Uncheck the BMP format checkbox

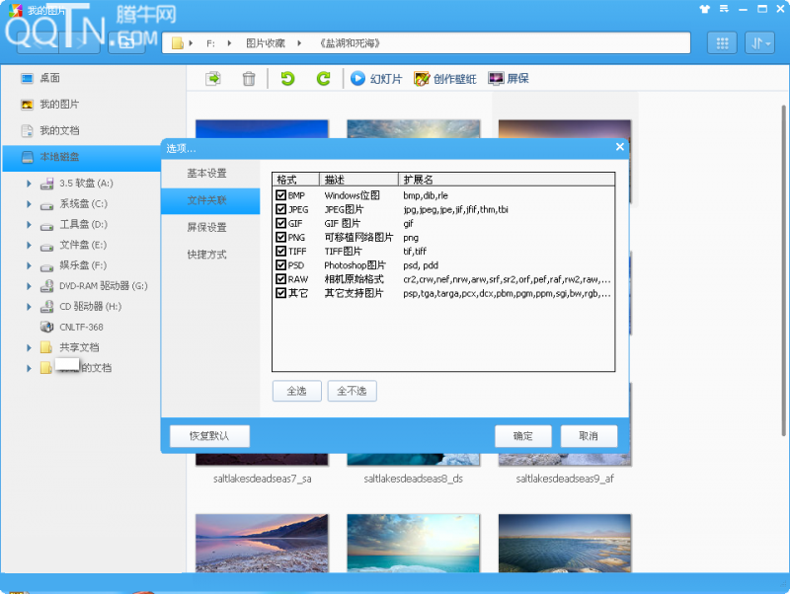[281, 195]
